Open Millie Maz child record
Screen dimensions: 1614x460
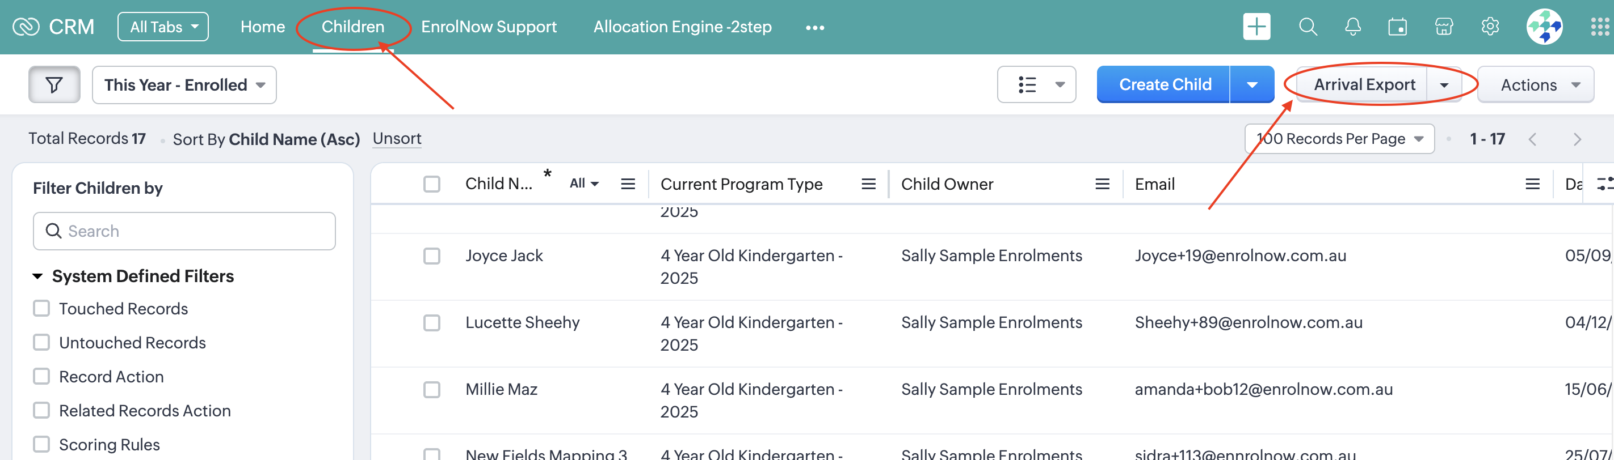point(501,389)
